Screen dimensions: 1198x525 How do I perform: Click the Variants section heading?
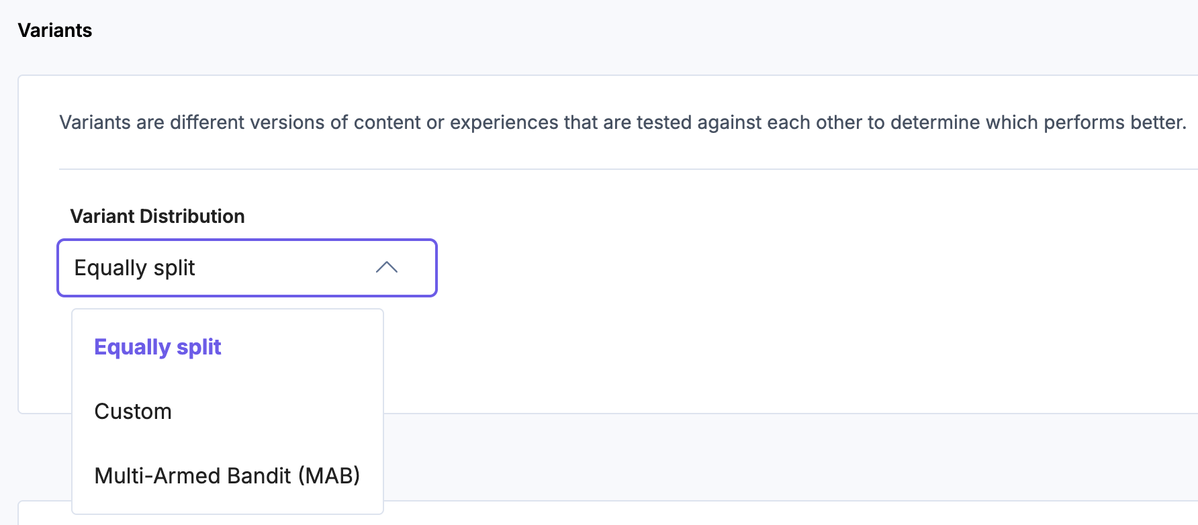coord(55,30)
